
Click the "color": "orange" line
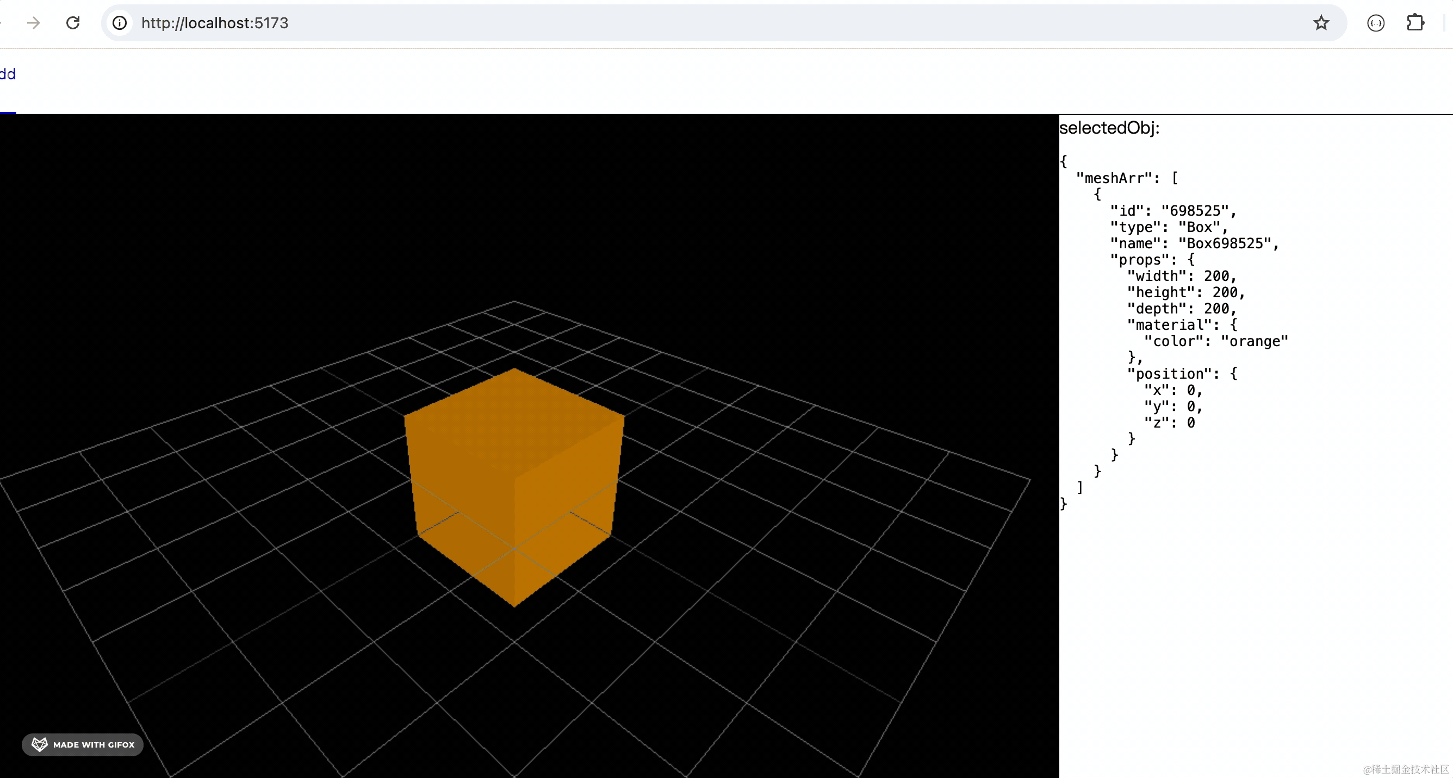[x=1216, y=341]
